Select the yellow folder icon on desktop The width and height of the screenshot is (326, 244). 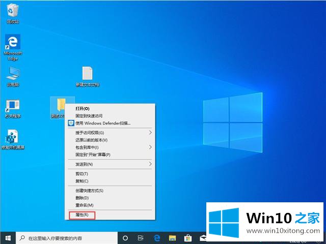pos(61,105)
